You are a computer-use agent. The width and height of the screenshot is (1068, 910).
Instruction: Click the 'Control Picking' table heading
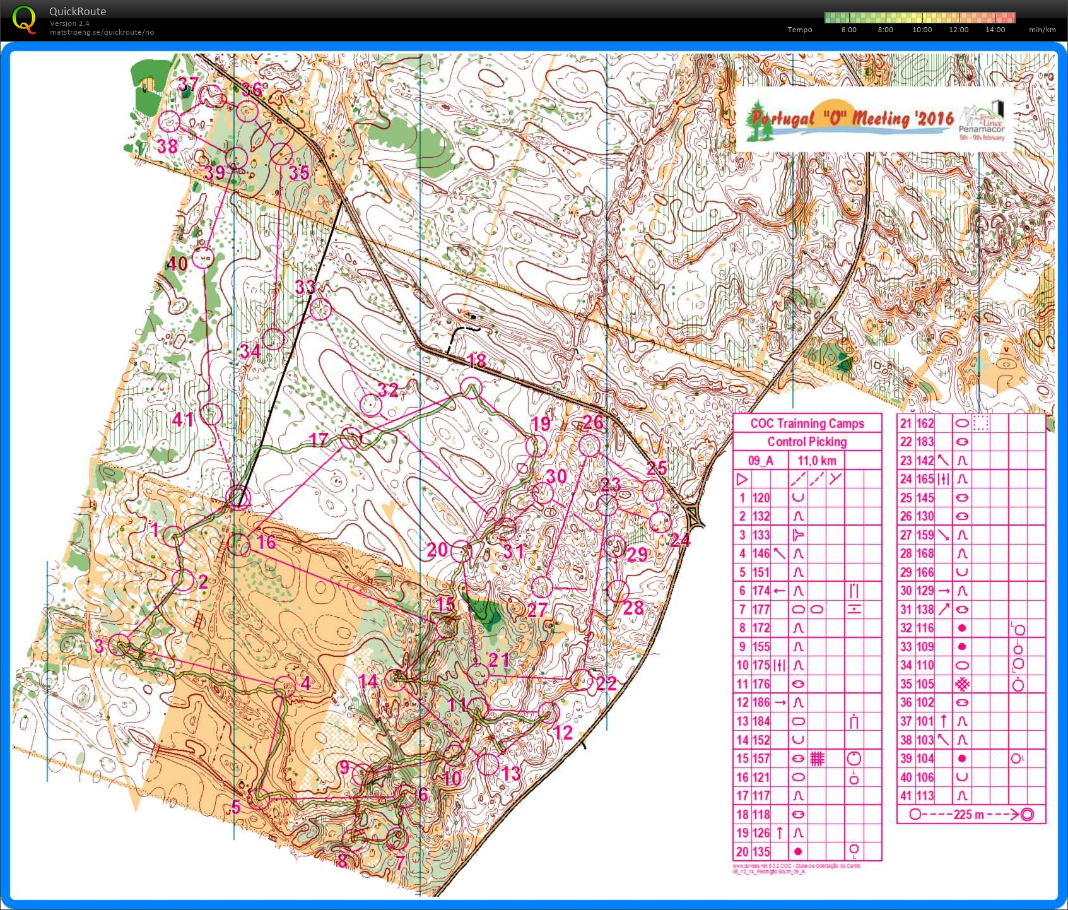[807, 442]
